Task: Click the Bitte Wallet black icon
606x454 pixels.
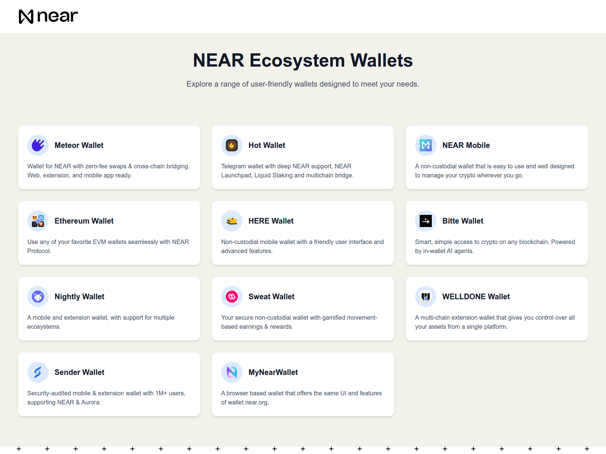Action: point(426,221)
